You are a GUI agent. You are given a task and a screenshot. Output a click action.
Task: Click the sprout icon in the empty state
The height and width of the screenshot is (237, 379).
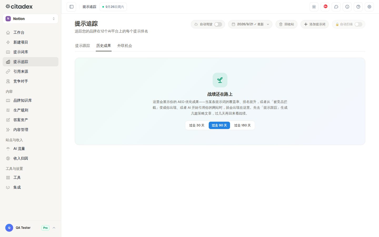(220, 80)
